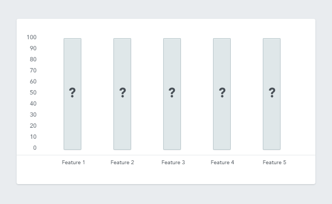Viewport: 332px width, 204px height.
Task: Select the Feature 1 axis label
Action: coord(73,163)
